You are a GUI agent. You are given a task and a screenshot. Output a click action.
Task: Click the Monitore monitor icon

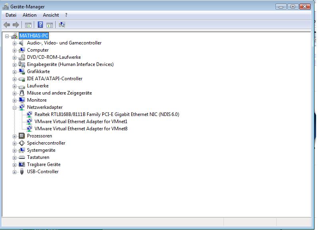coord(22,100)
